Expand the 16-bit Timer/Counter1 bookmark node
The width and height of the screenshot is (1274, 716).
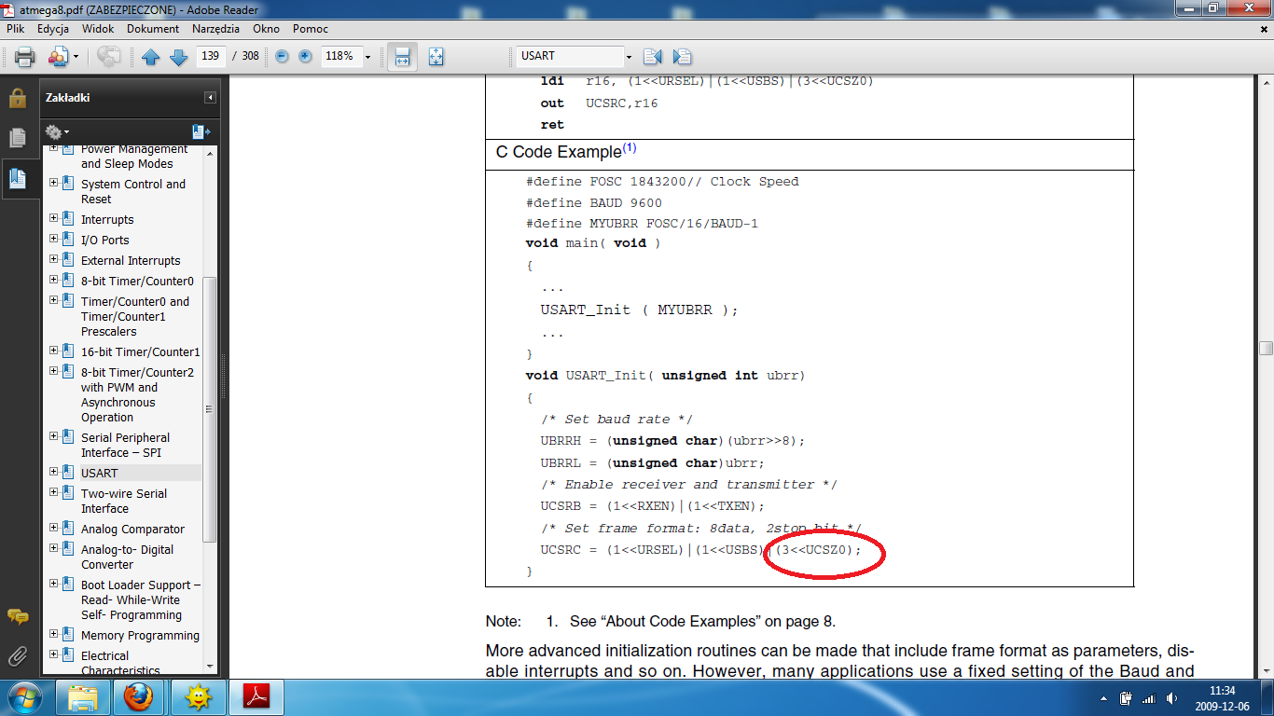pos(53,351)
